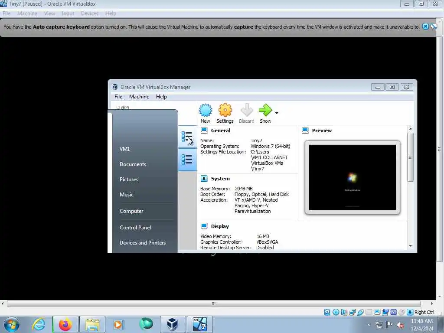444x333 pixels.
Task: Open Documents from the Start menu
Action: [x=133, y=164]
